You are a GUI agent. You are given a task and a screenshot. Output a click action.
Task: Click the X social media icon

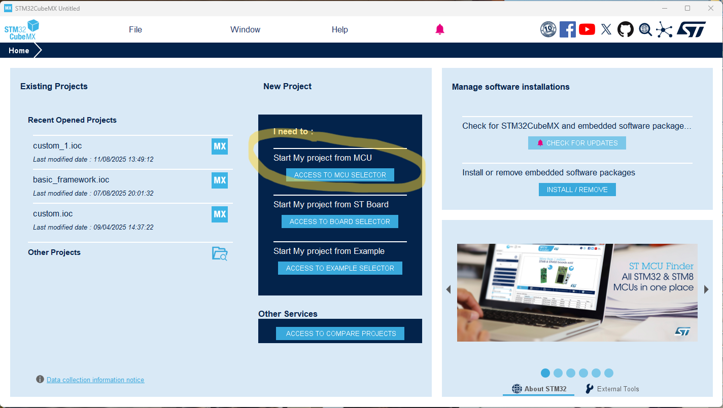pos(606,29)
